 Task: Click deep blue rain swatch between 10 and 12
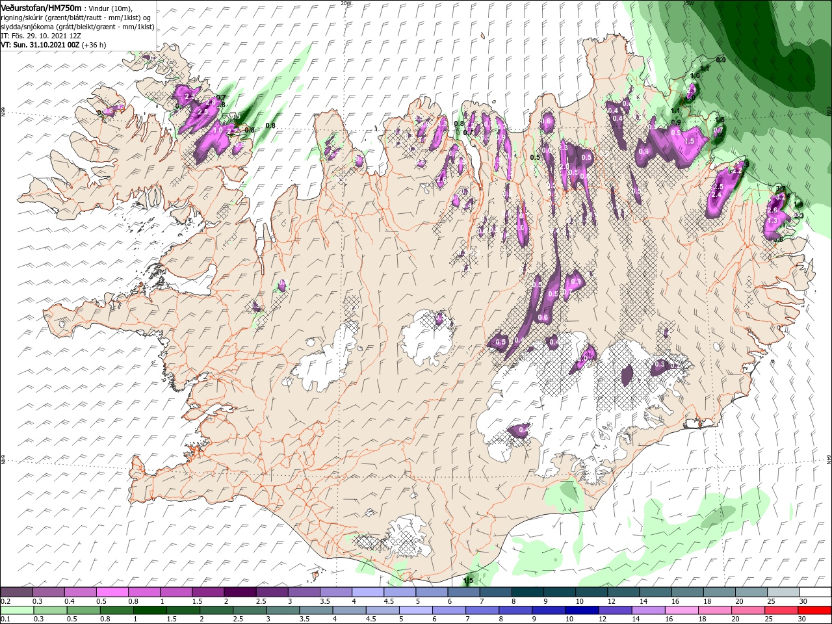582,610
